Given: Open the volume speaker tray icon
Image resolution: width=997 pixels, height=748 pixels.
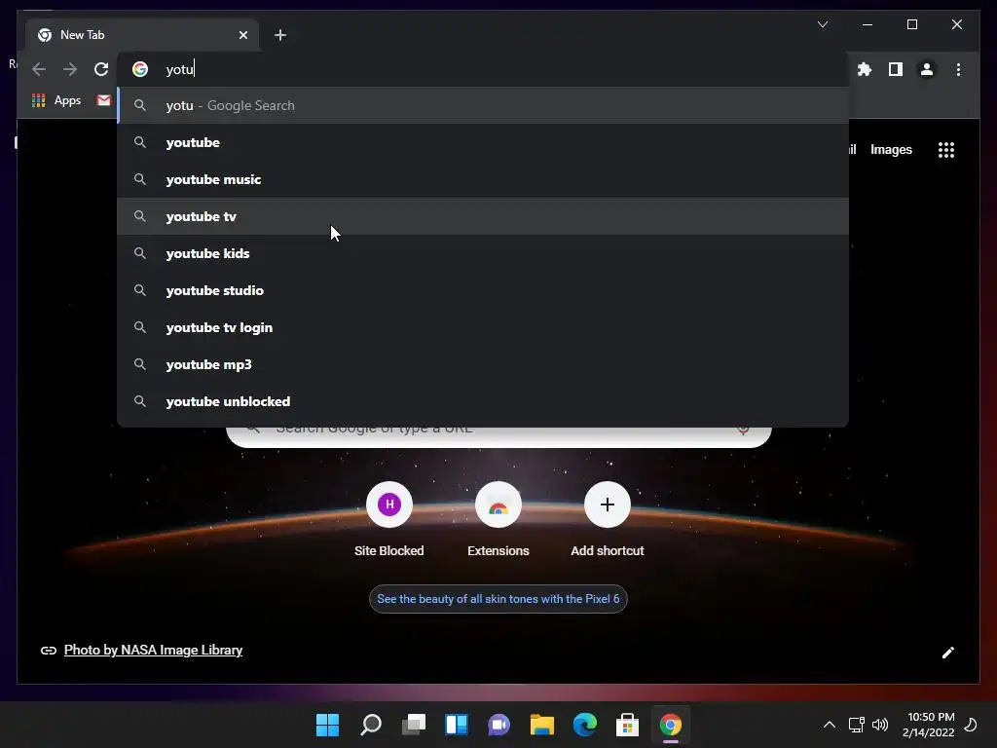Looking at the screenshot, I should [x=880, y=725].
